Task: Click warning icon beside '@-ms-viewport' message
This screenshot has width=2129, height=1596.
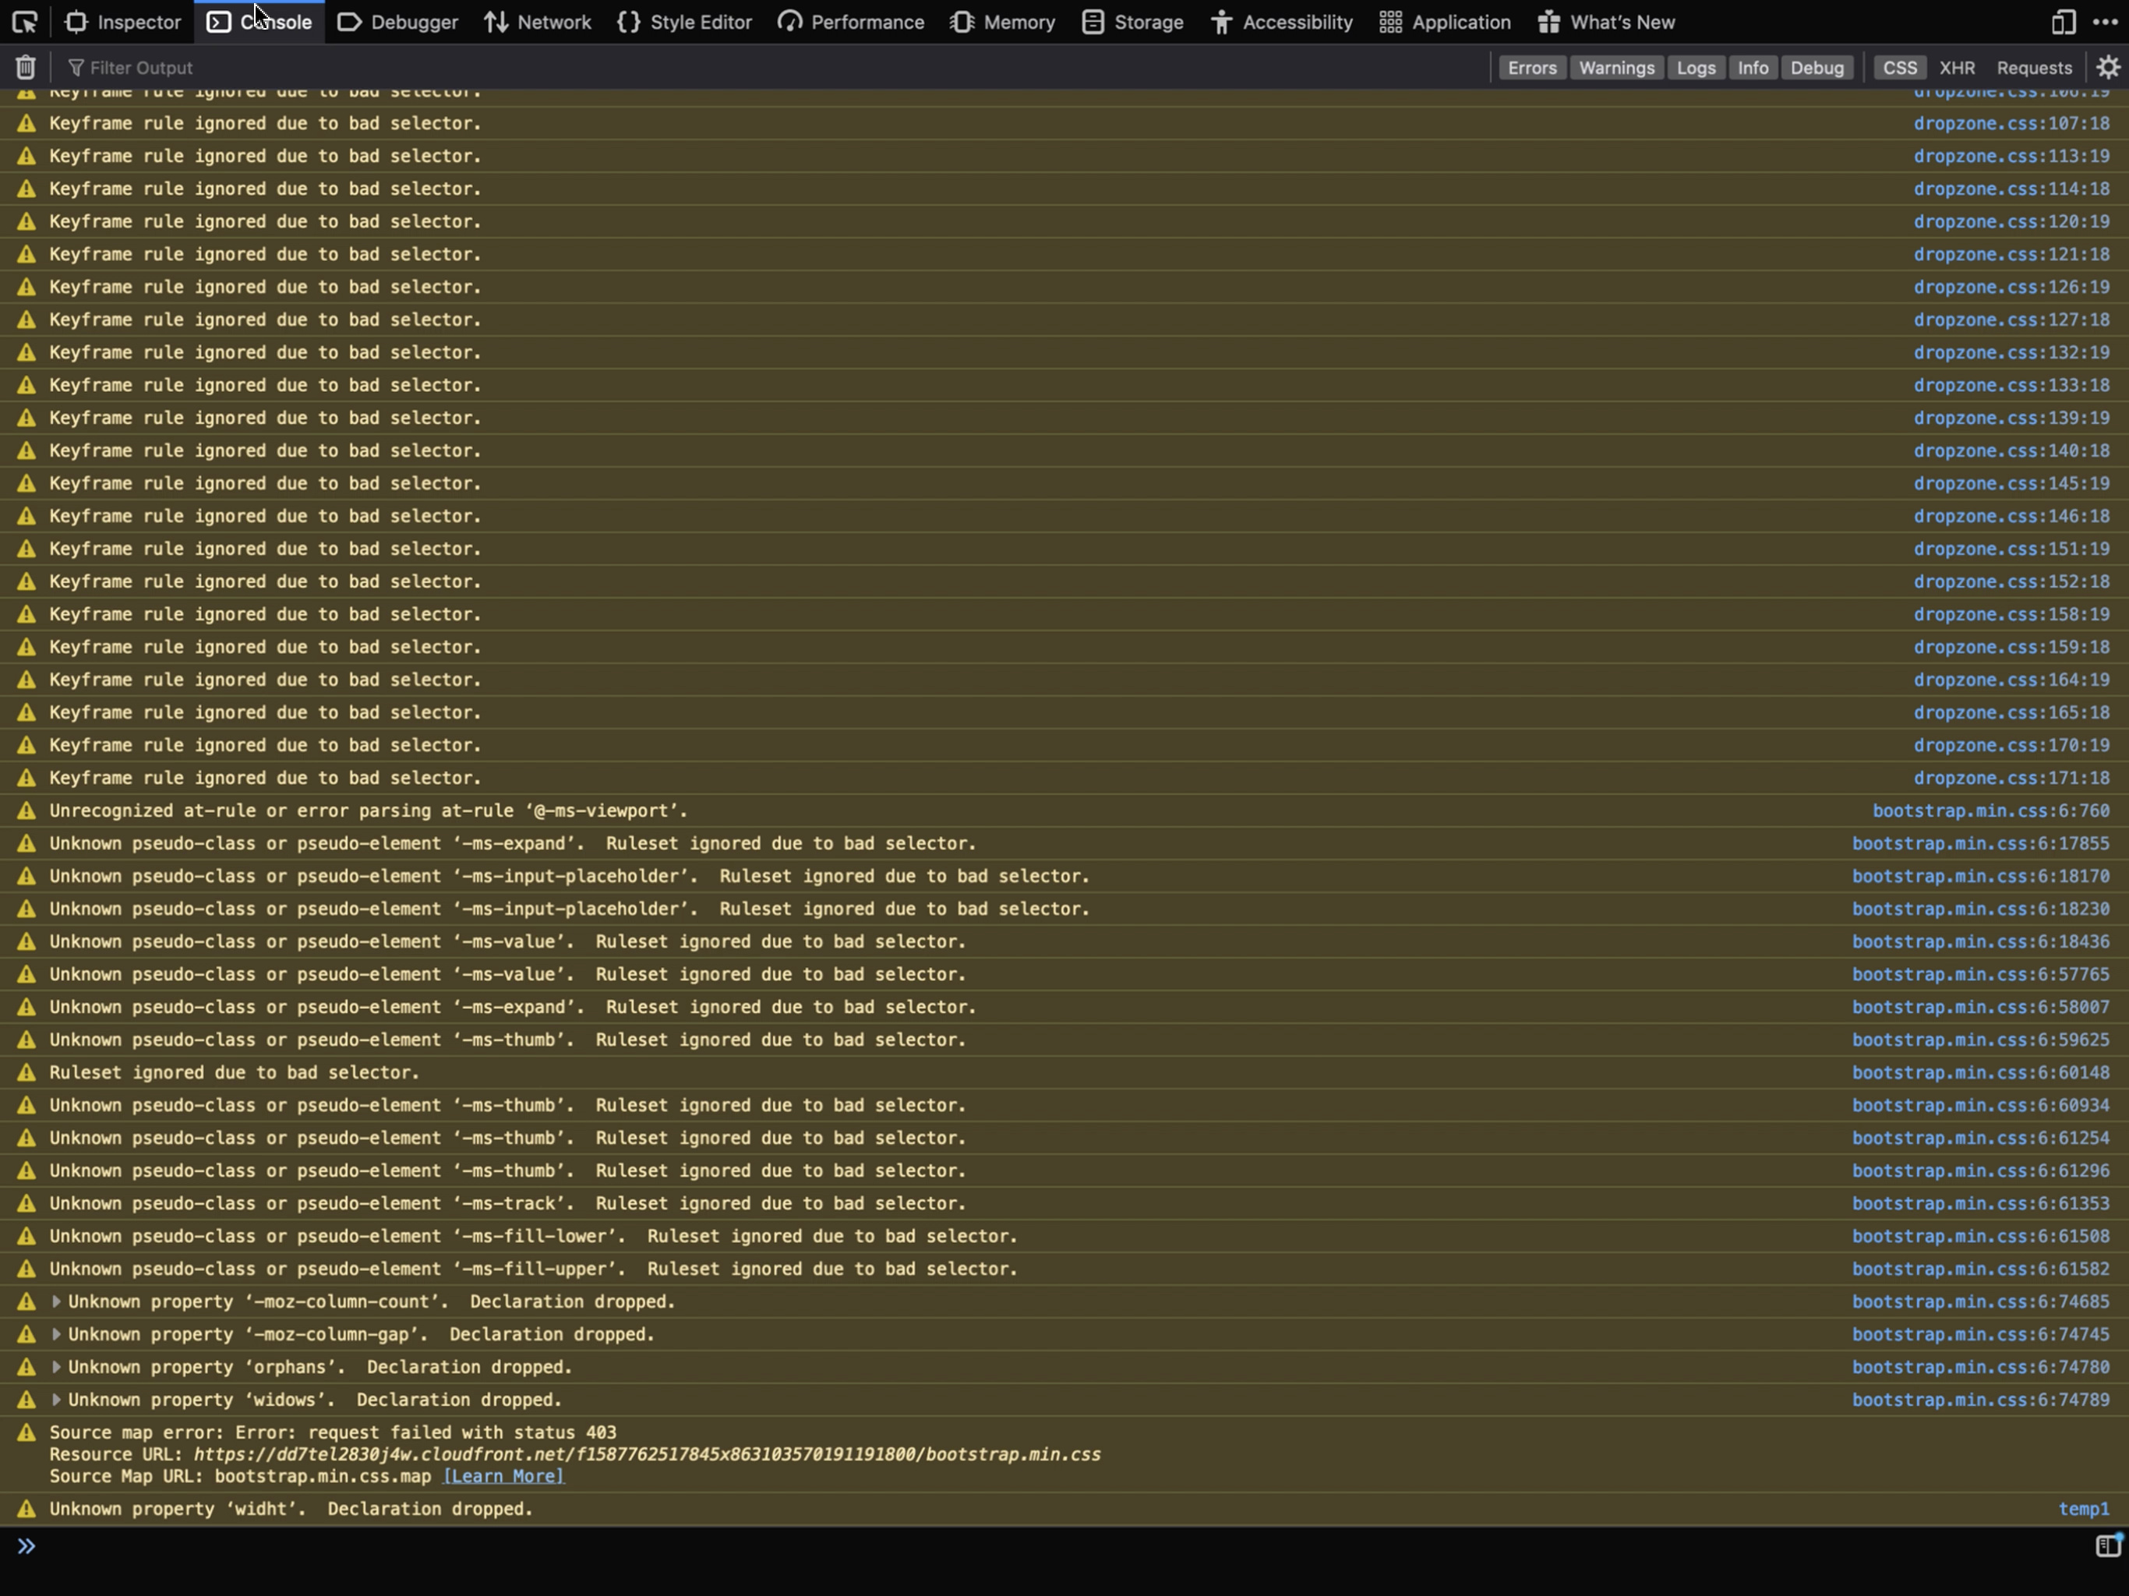Action: 26,810
